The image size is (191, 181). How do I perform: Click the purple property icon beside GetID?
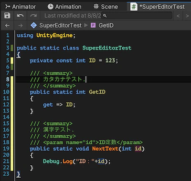pyautogui.click(x=93, y=25)
